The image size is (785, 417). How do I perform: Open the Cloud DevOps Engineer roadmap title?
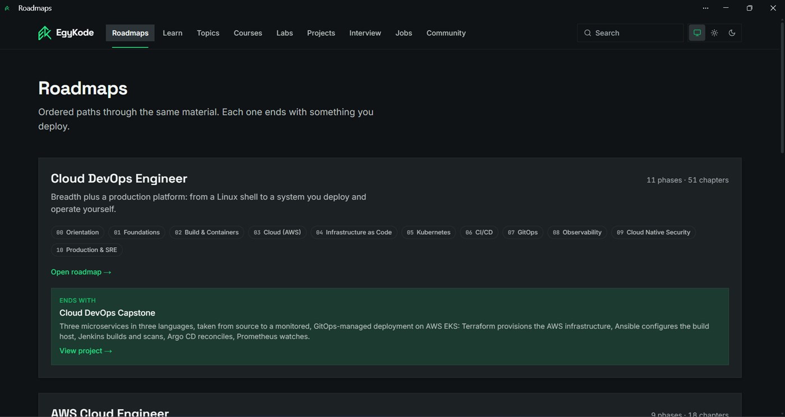pos(119,178)
